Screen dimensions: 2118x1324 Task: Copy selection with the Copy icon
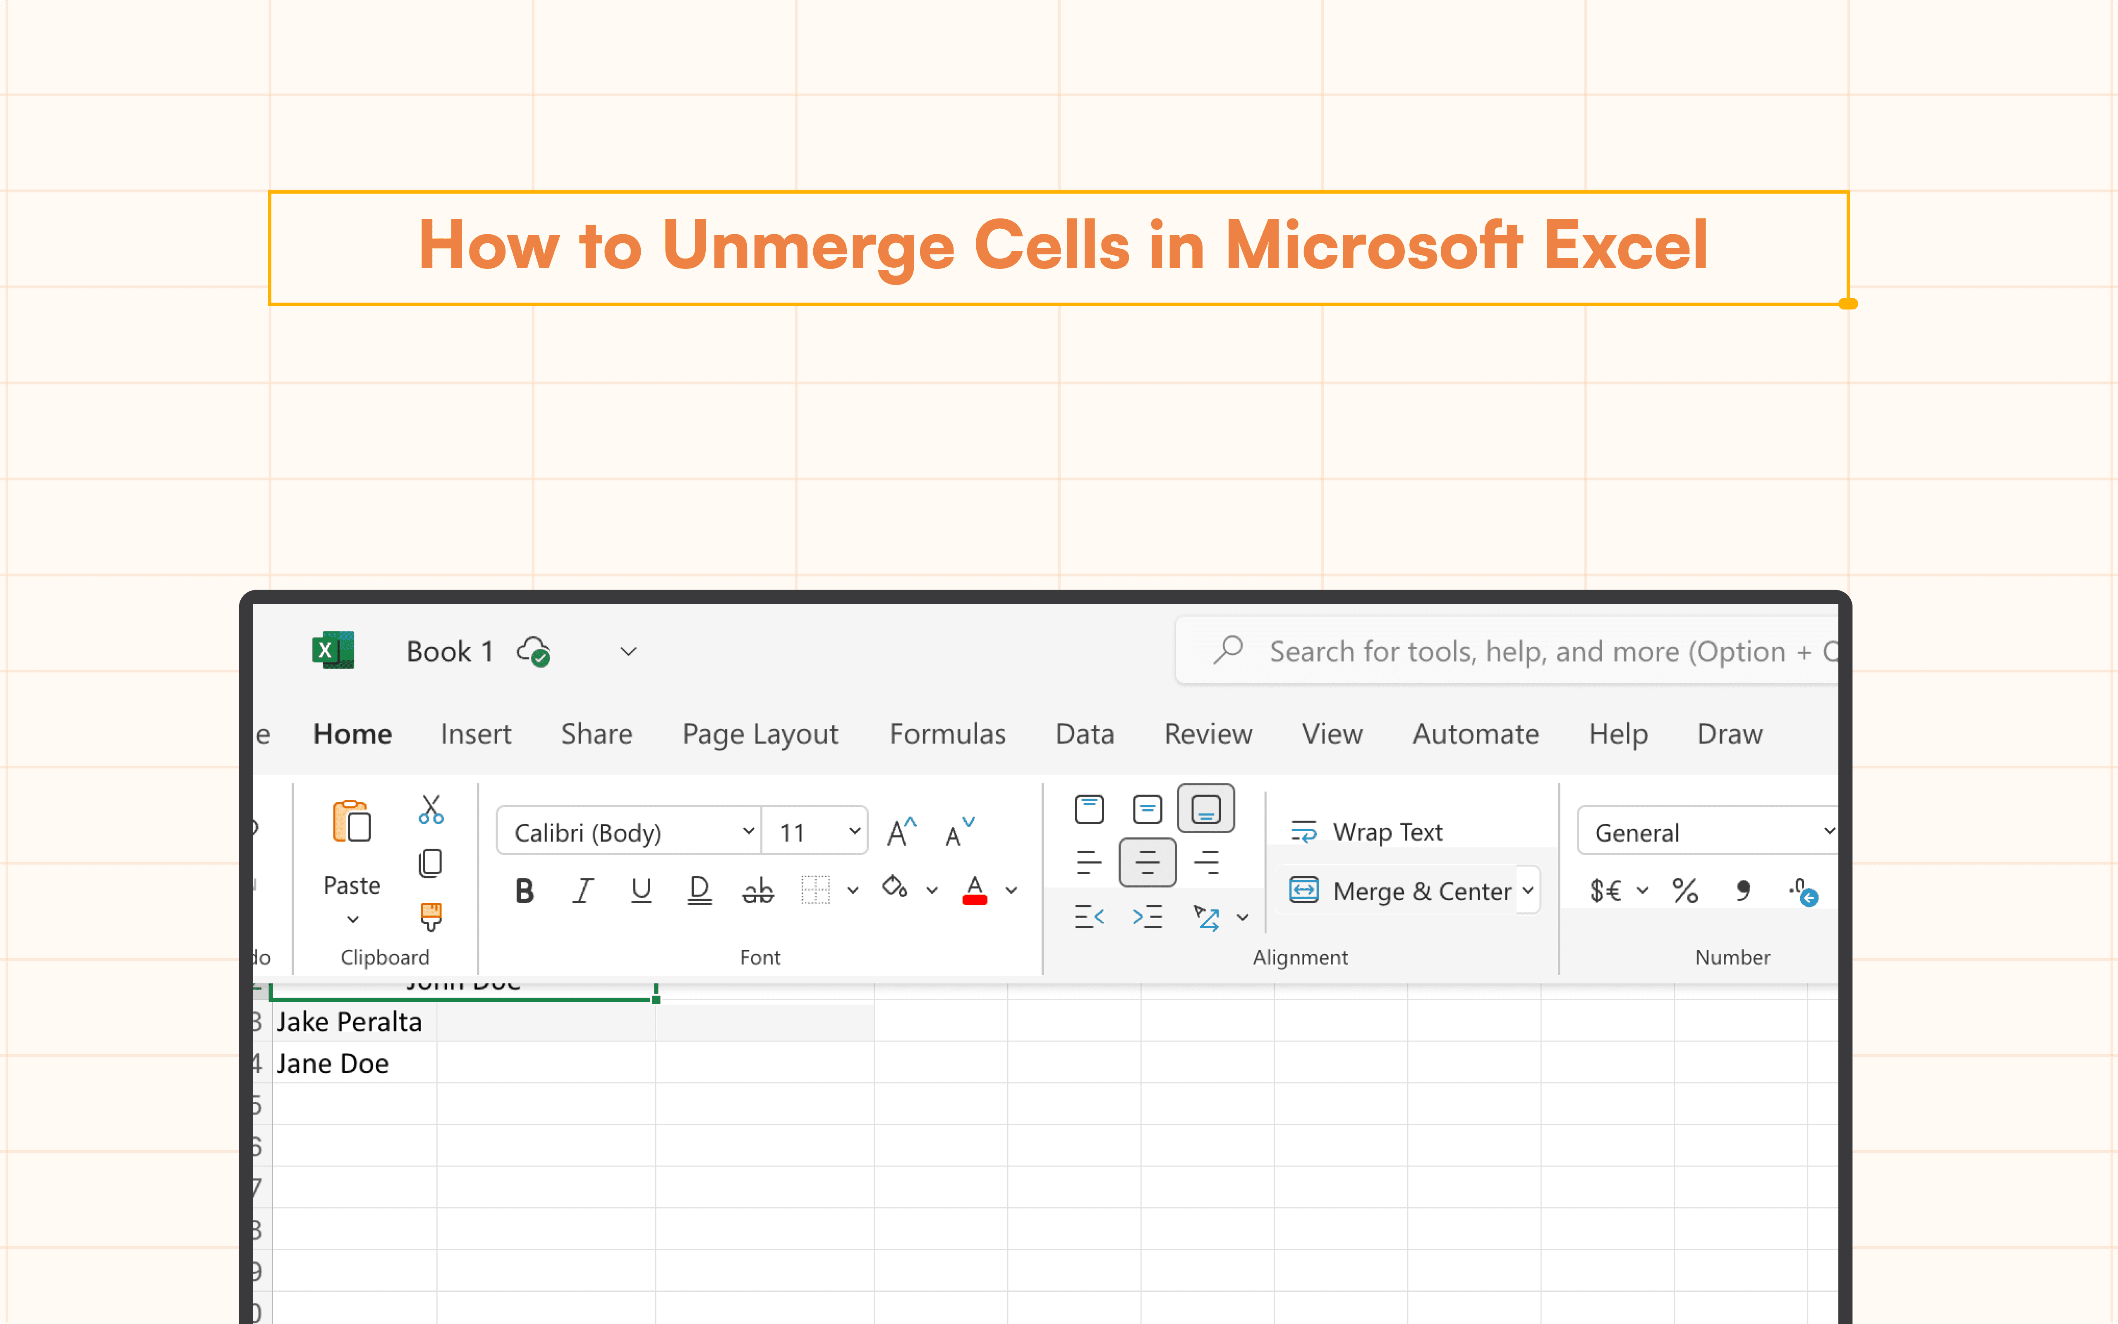(x=430, y=863)
